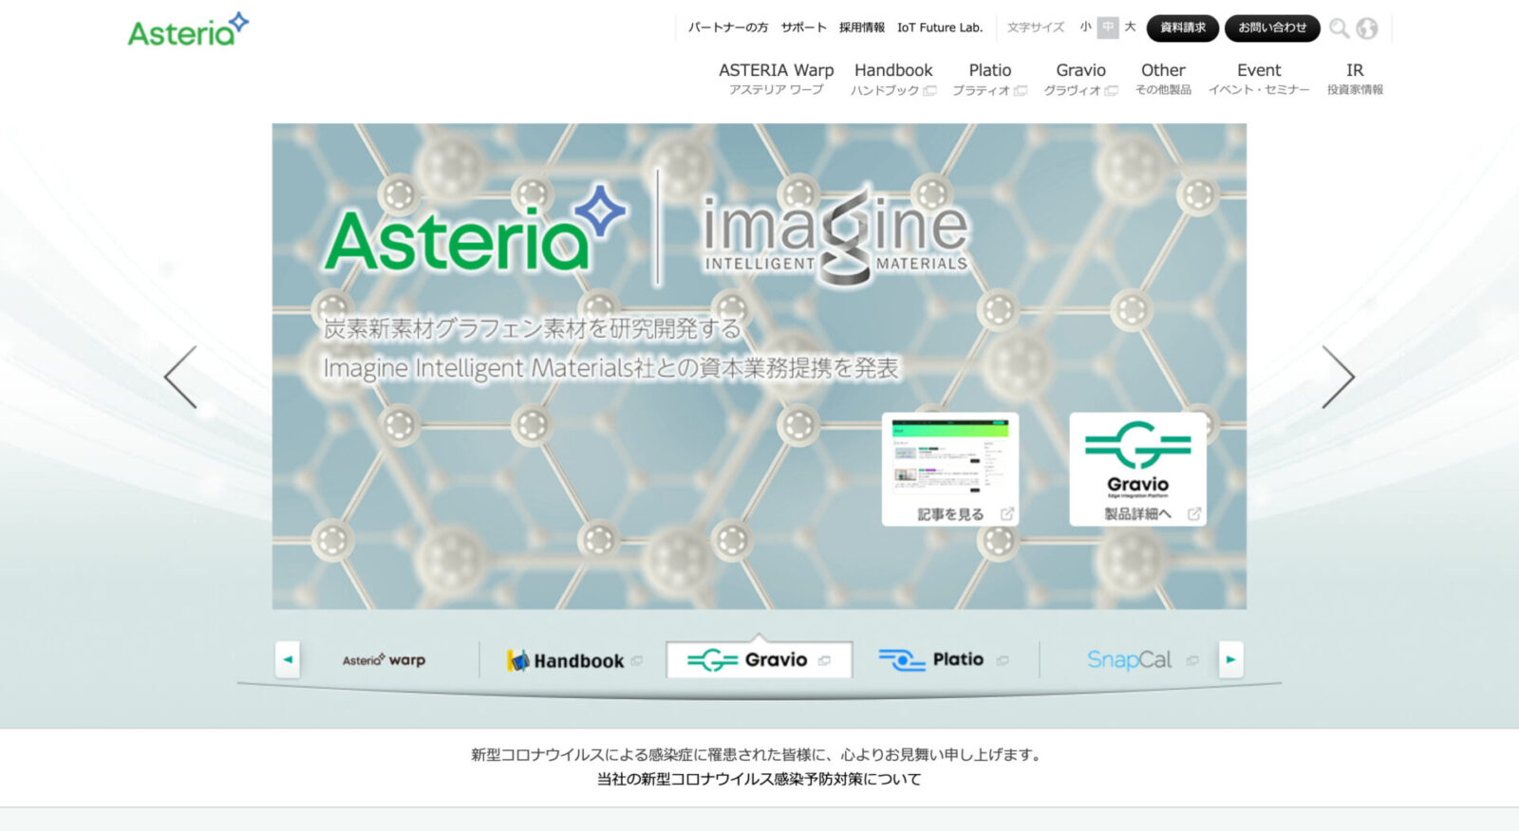Click the globe language icon
This screenshot has width=1519, height=831.
tap(1367, 28)
